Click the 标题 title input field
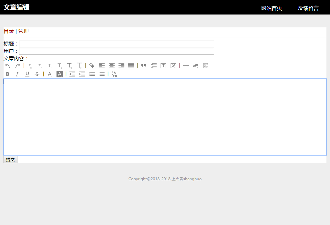330x225 pixels. [116, 44]
